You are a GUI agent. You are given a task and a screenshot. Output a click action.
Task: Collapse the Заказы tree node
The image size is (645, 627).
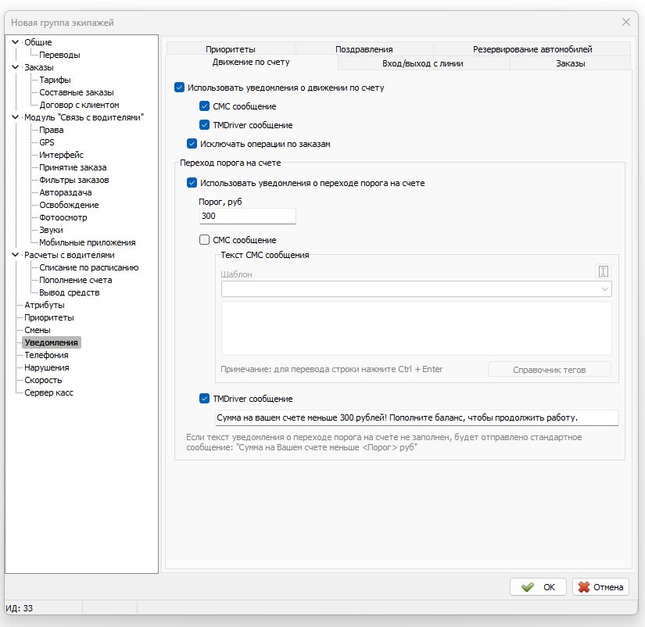15,67
